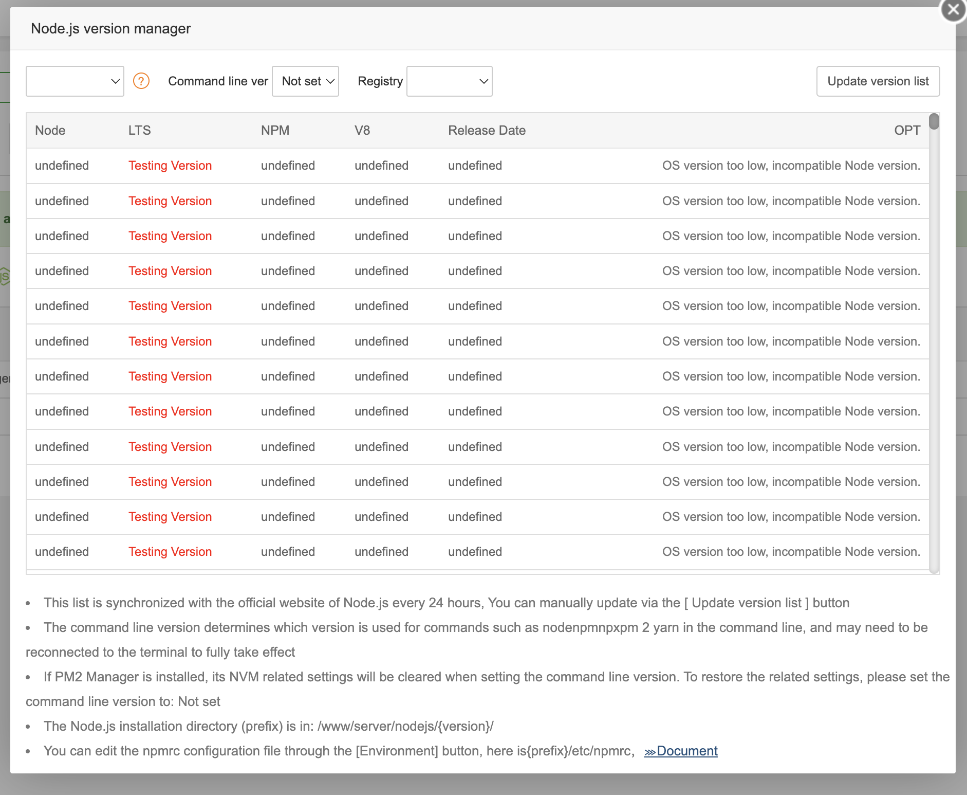Click the "Registry" label text
Viewport: 967px width, 795px height.
380,81
